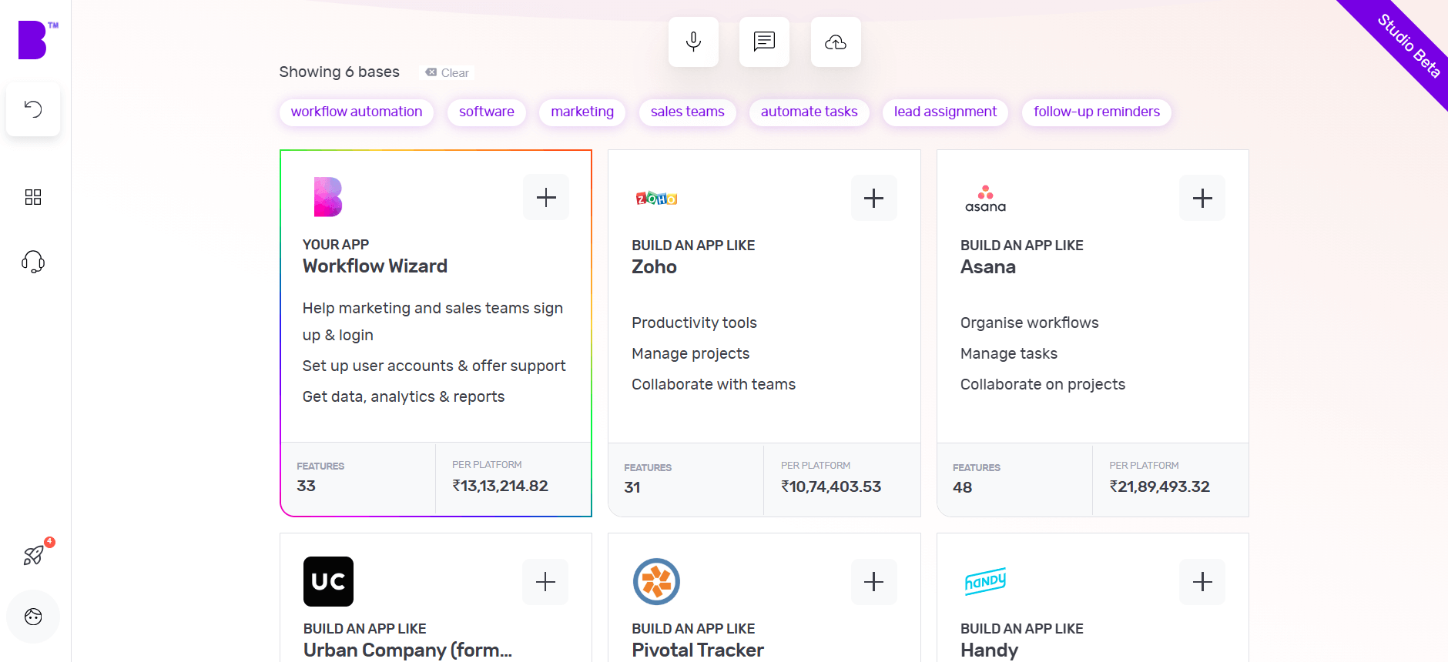Click 'Set up user accounts & offer support'
The image size is (1448, 662).
434,366
